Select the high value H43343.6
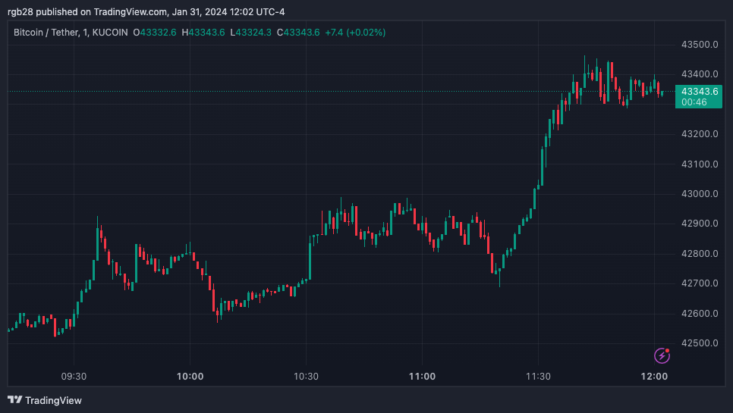Screen dimensions: 733x413 coord(208,33)
